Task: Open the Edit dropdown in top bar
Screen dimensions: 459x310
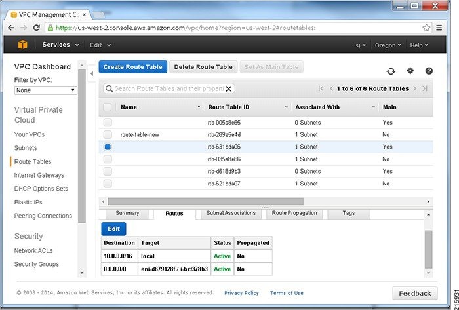Action: coord(100,45)
